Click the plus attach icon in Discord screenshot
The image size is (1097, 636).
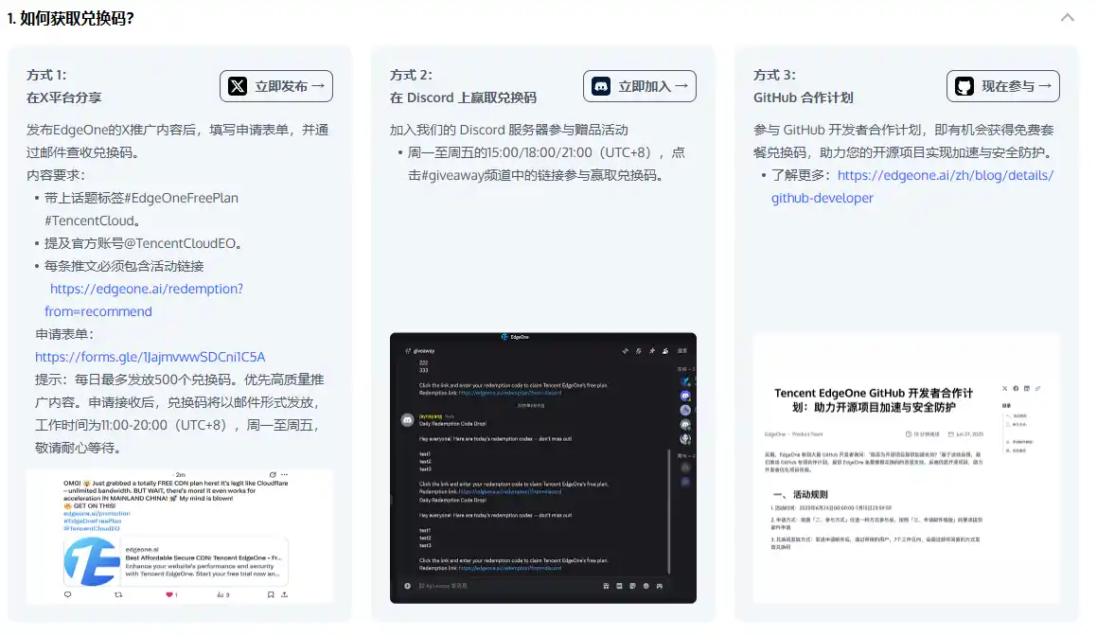(x=407, y=586)
